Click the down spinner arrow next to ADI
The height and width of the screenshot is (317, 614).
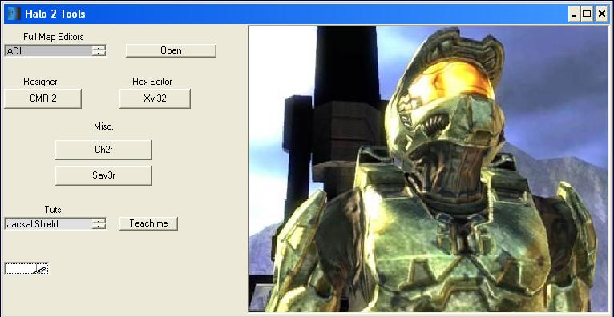(x=99, y=53)
